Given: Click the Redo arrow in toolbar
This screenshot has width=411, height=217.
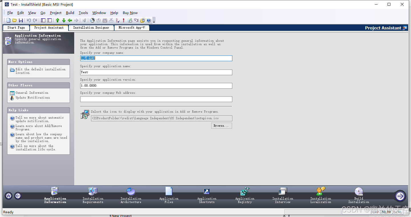Looking at the screenshot, I should coord(35,20).
